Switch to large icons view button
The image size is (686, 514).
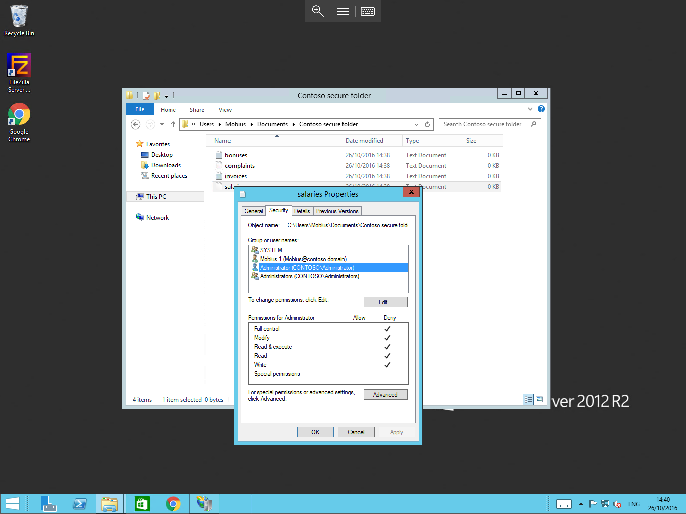tap(539, 399)
